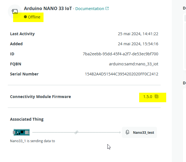Click the Arduino NANO 33 IoT title
This screenshot has height=162, width=186.
coord(48,8)
